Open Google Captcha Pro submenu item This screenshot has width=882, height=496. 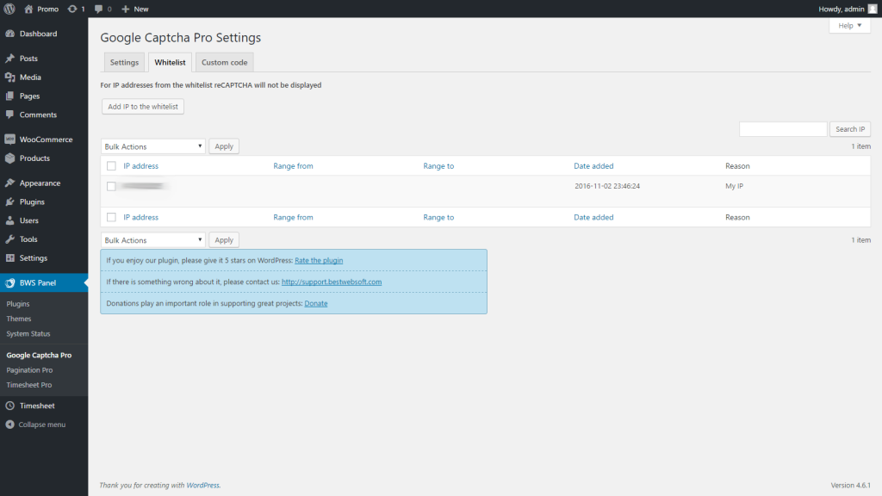[x=39, y=356]
